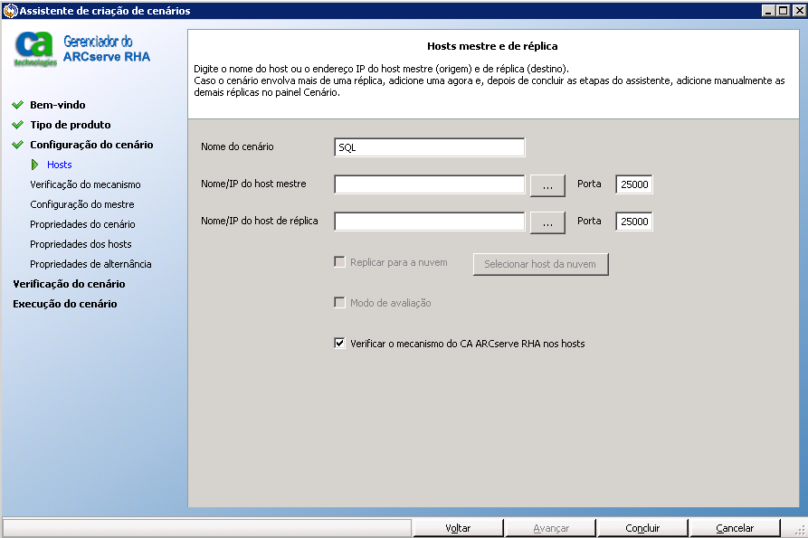
Task: Click the checkmark beside Configuração do cenário
Action: [x=17, y=145]
